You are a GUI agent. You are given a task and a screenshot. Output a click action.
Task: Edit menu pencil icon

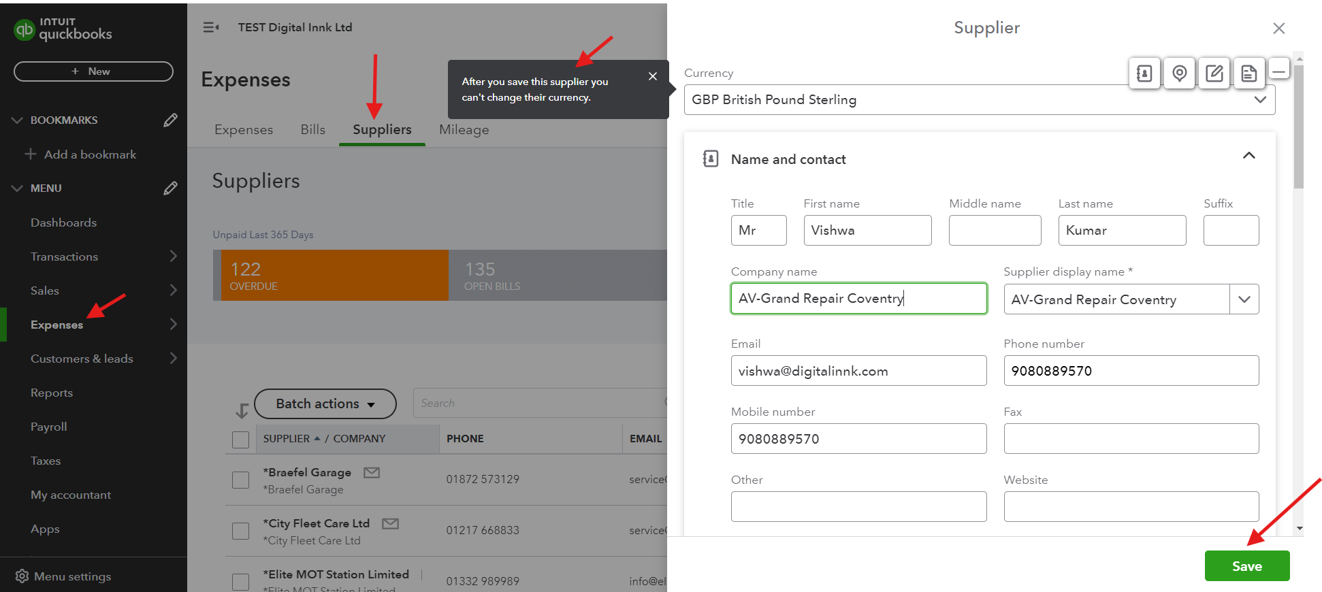coord(170,188)
